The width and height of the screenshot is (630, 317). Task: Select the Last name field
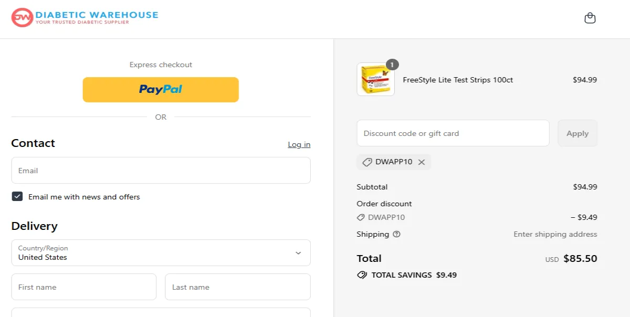click(x=237, y=287)
